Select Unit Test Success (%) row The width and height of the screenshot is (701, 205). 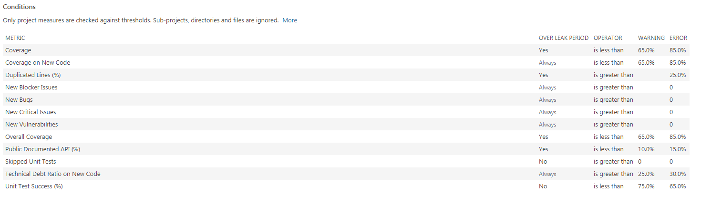(346, 186)
